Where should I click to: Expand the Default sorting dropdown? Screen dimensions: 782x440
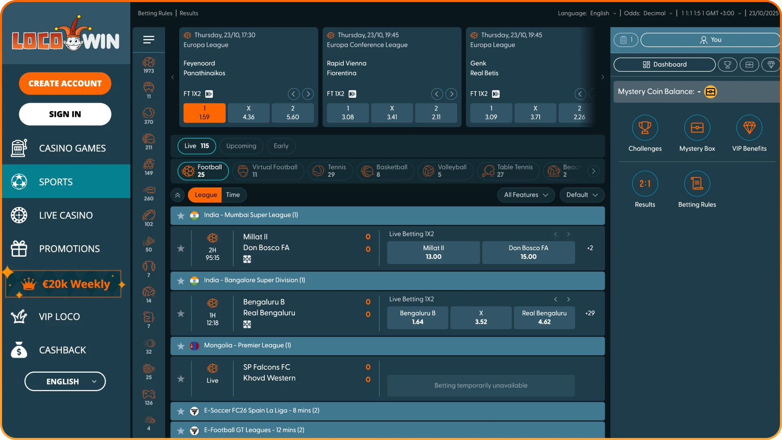point(582,195)
